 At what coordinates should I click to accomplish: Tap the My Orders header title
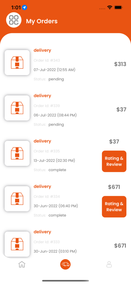coord(42,21)
